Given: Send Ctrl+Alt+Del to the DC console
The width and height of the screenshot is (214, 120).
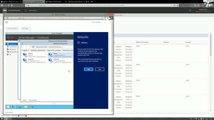Looking at the screenshot, I should point(12,29).
